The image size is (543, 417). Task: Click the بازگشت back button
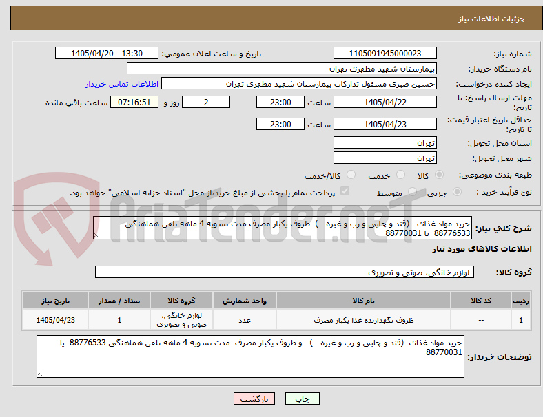(x=254, y=398)
